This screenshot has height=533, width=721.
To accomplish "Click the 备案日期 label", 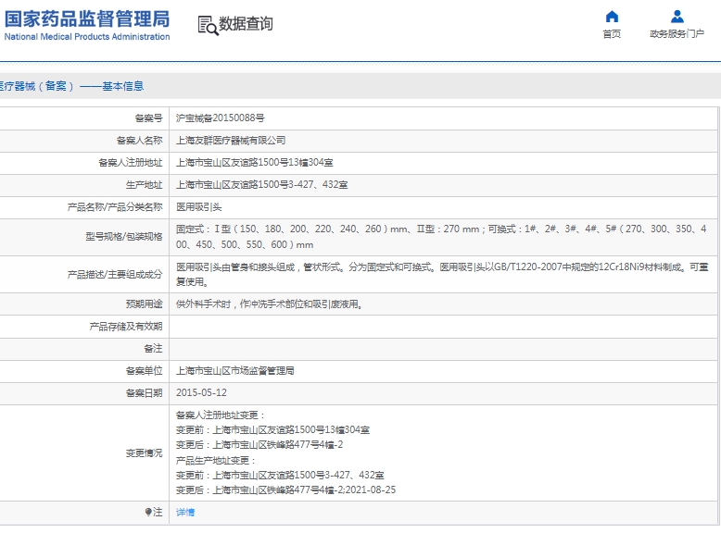I will pyautogui.click(x=144, y=393).
